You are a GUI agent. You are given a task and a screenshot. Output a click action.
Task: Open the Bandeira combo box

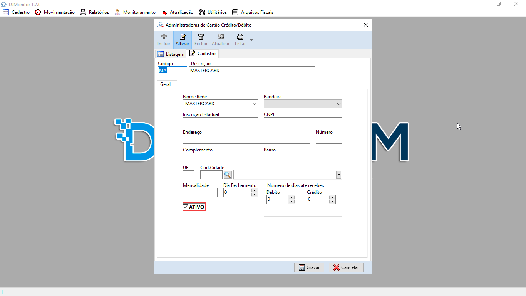click(x=338, y=104)
